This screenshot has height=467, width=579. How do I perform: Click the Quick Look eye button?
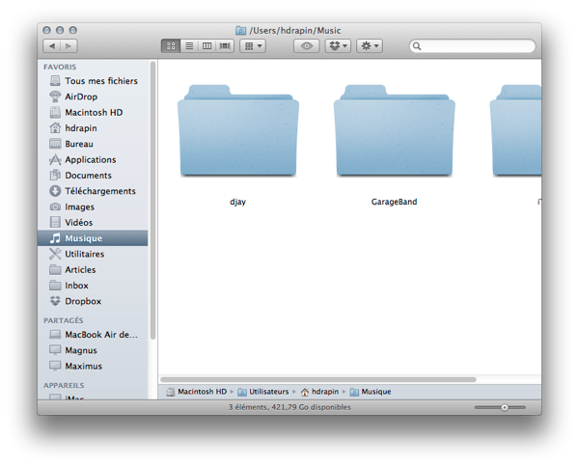click(x=307, y=45)
